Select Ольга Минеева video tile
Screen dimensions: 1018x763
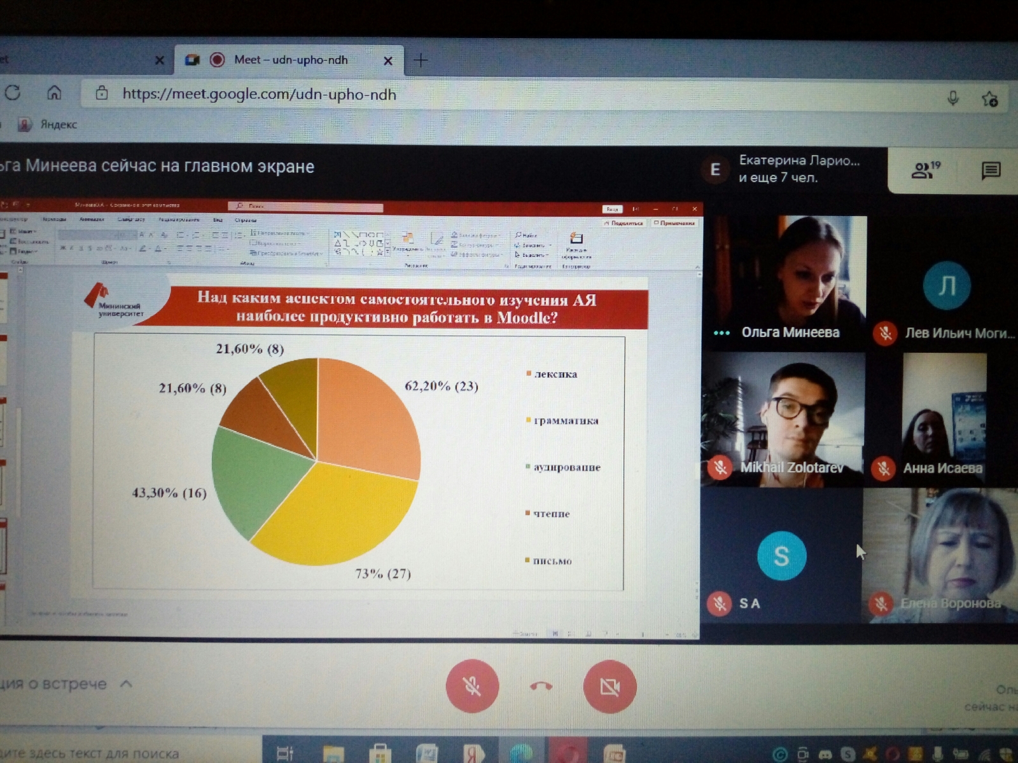pos(788,280)
